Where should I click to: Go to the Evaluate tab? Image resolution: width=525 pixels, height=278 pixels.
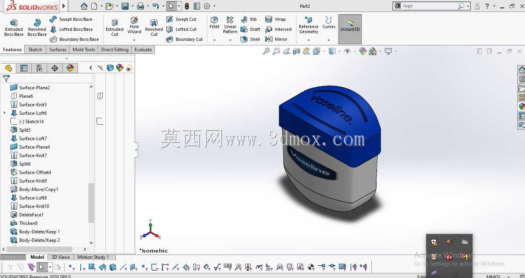pyautogui.click(x=143, y=50)
